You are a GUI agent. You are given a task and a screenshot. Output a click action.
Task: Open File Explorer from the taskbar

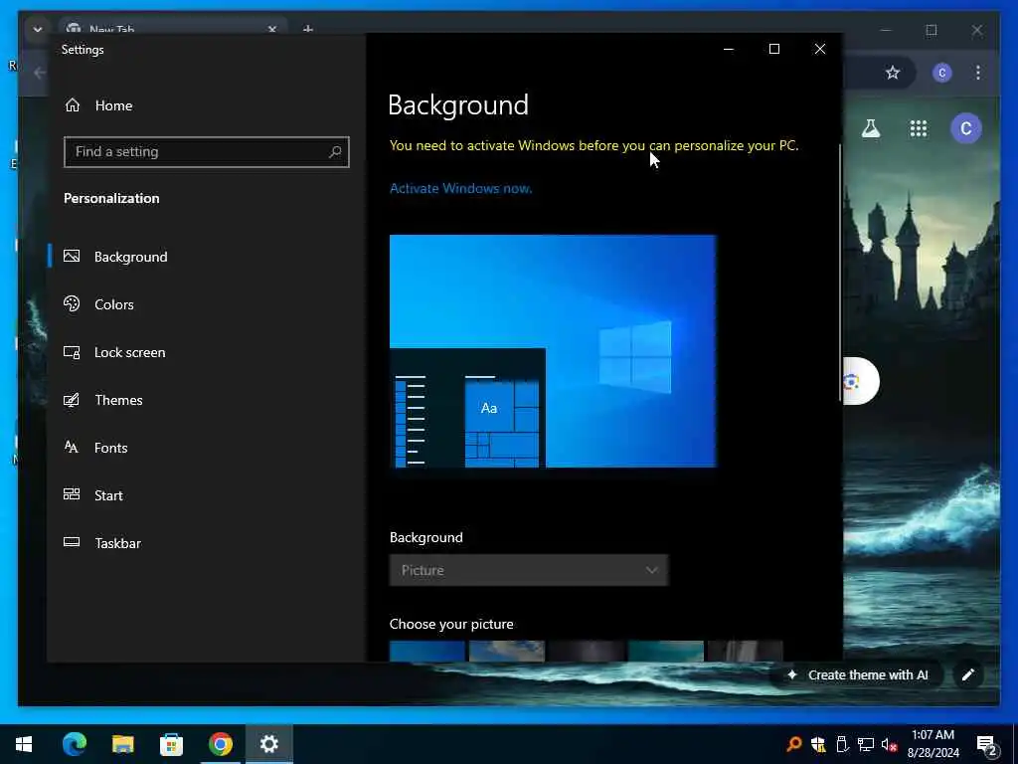pos(122,744)
